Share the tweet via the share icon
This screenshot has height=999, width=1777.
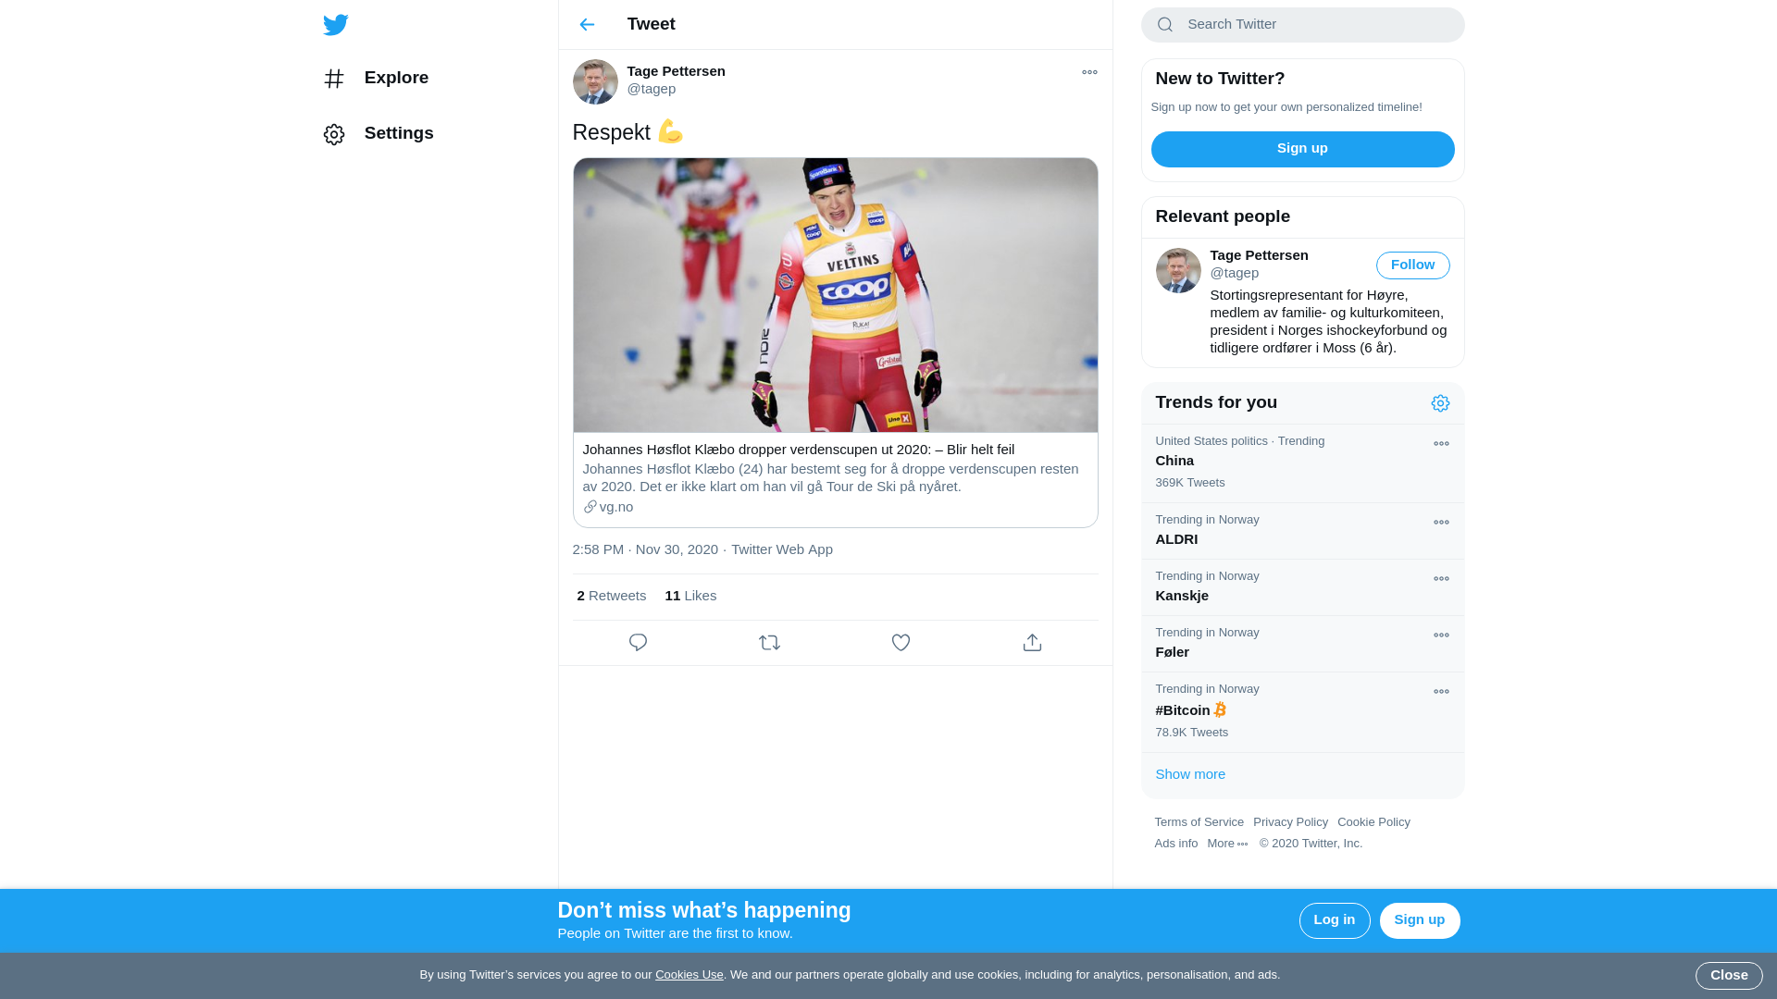pyautogui.click(x=1032, y=643)
